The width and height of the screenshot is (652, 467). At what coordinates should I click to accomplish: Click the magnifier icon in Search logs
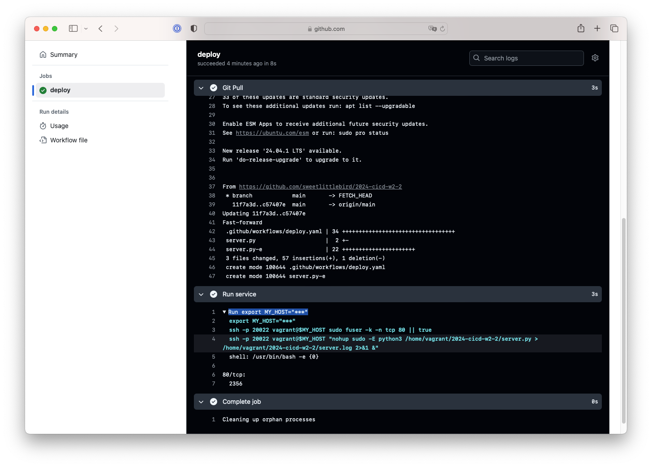click(476, 58)
